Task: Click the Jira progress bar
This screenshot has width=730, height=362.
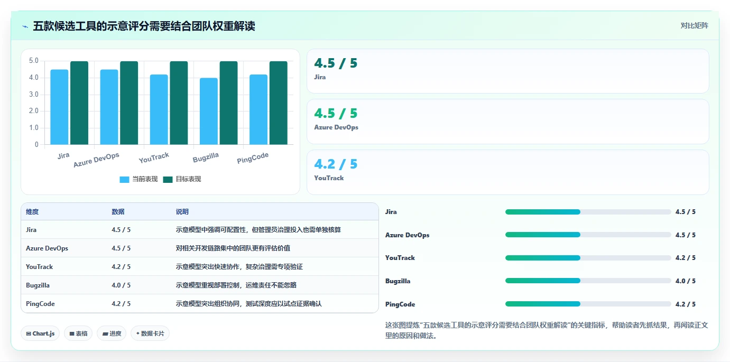Action: pos(588,212)
